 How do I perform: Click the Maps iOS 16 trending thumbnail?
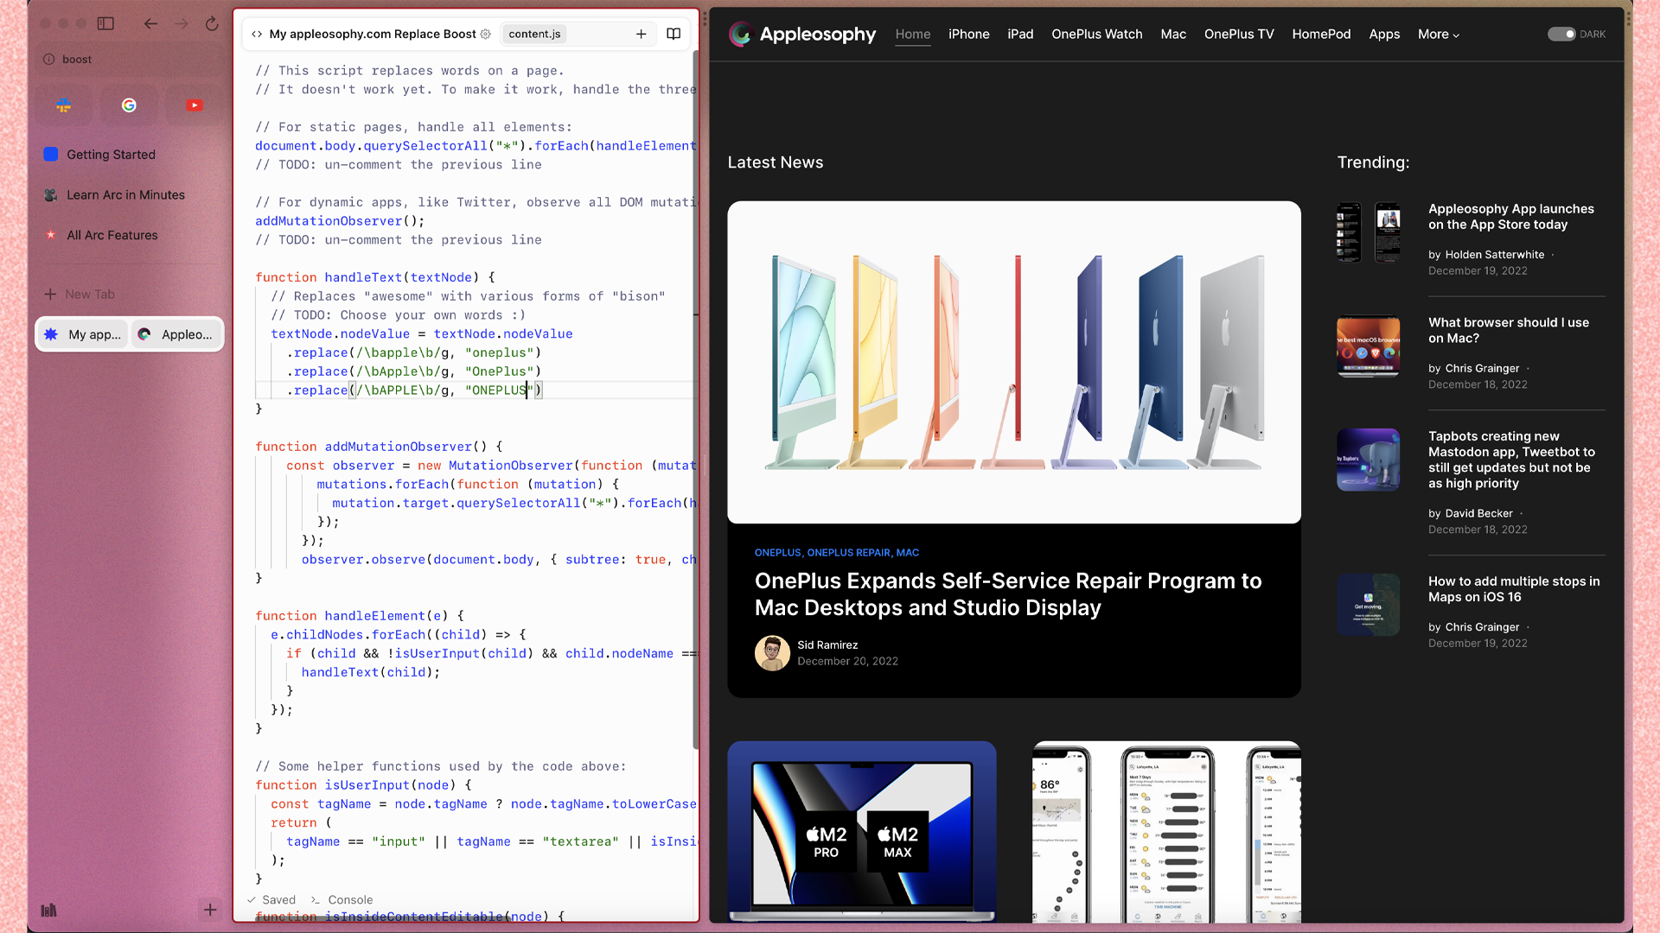pos(1369,605)
